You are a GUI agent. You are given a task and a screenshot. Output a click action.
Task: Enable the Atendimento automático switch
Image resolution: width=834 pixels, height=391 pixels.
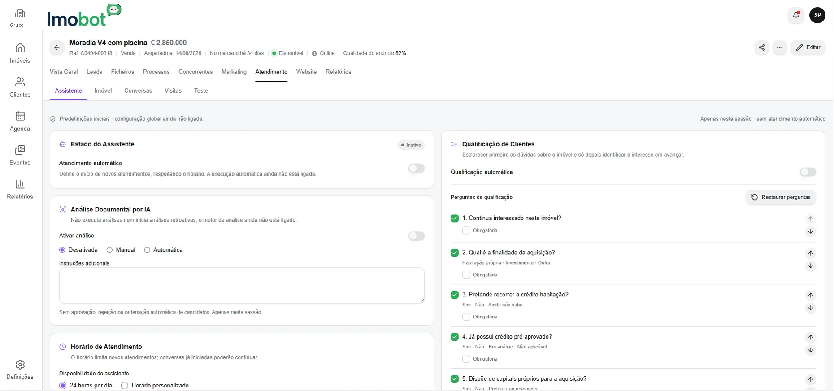pyautogui.click(x=416, y=168)
